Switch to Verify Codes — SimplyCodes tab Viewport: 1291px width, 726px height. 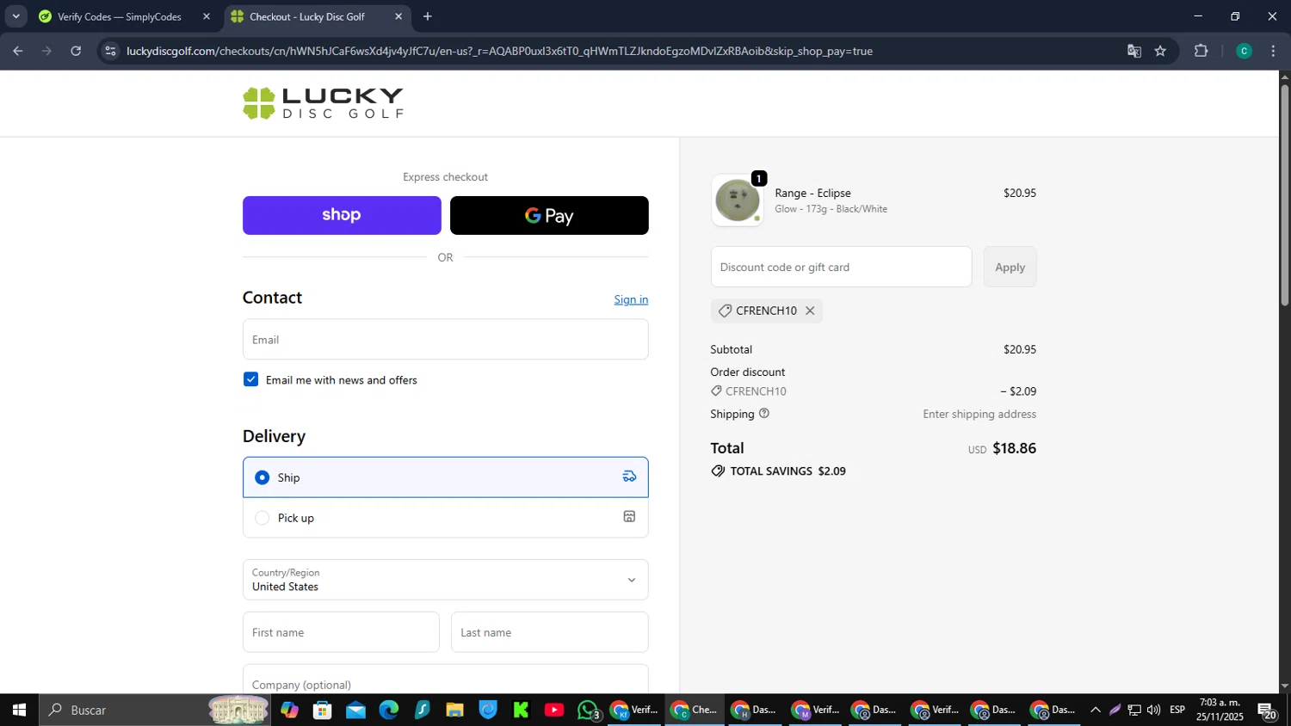(120, 16)
